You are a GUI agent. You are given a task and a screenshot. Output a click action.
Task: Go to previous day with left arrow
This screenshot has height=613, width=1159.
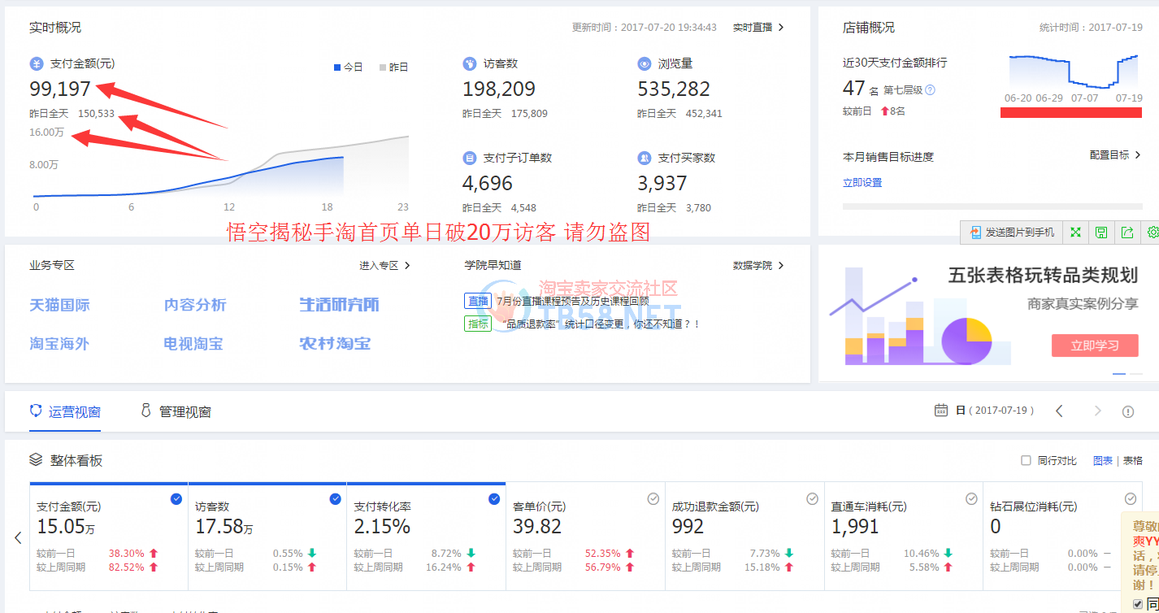1059,411
